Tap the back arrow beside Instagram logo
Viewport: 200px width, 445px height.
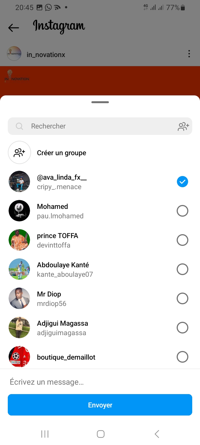point(14,28)
